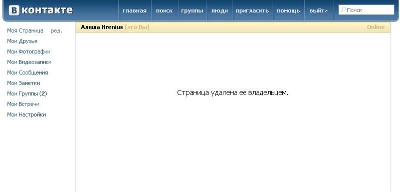View Мои Сообщения

click(x=28, y=72)
